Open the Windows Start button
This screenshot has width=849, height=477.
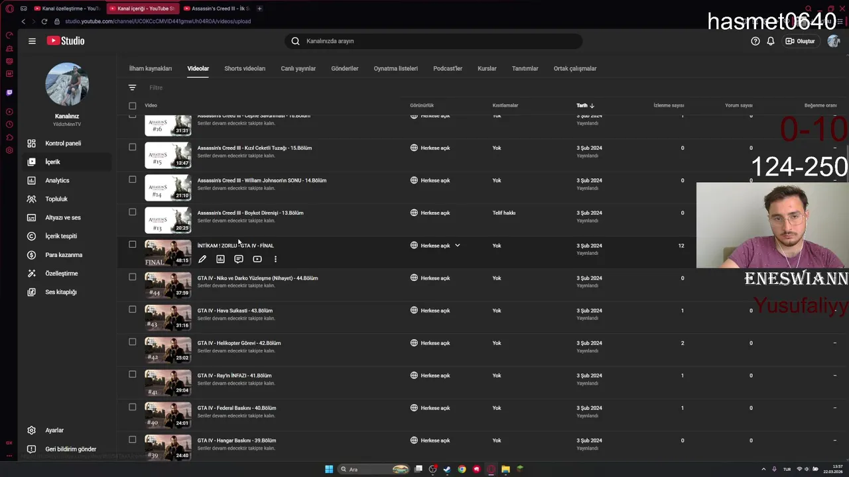click(x=329, y=469)
